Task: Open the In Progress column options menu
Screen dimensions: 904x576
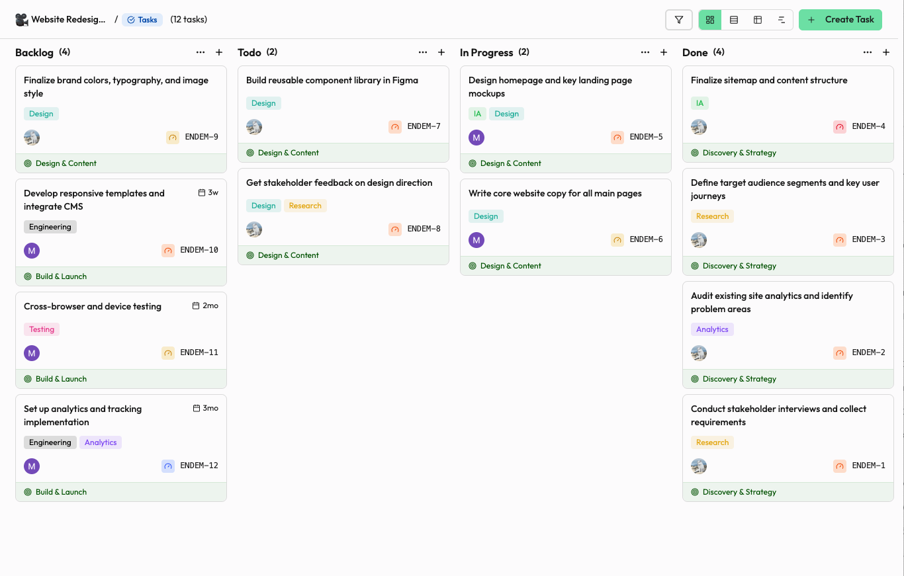Action: click(645, 52)
